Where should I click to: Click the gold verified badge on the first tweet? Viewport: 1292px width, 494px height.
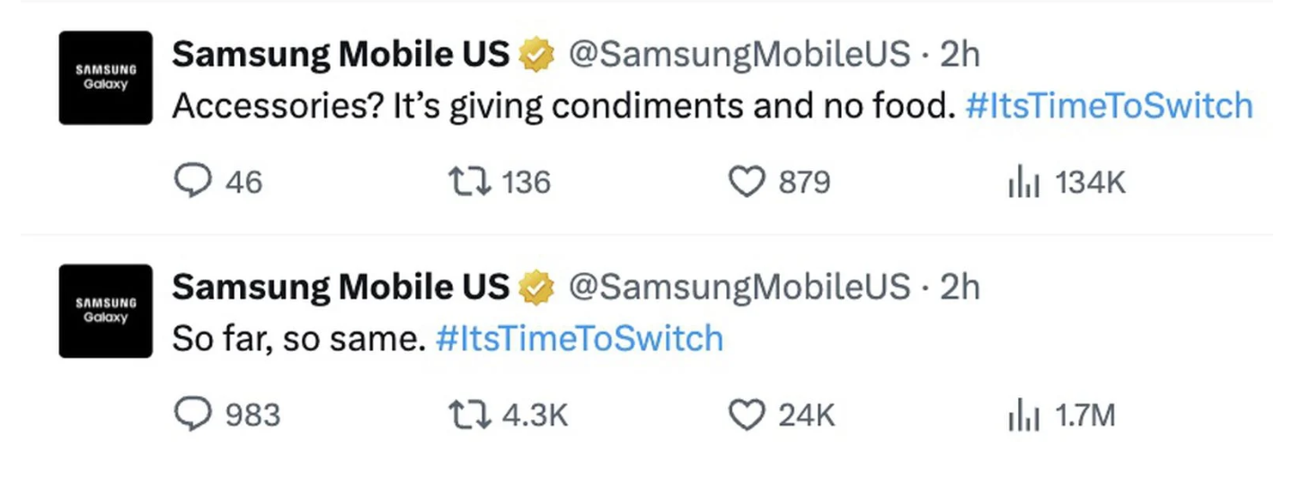(537, 56)
